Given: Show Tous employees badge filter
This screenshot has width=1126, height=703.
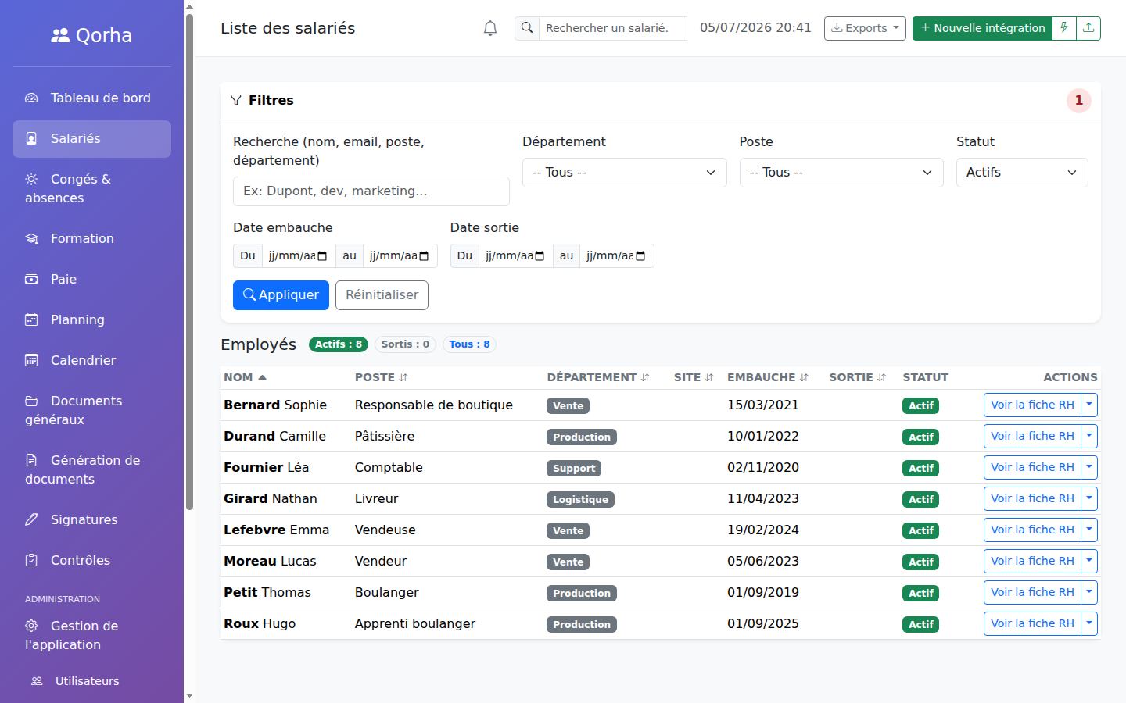Looking at the screenshot, I should pos(469,344).
